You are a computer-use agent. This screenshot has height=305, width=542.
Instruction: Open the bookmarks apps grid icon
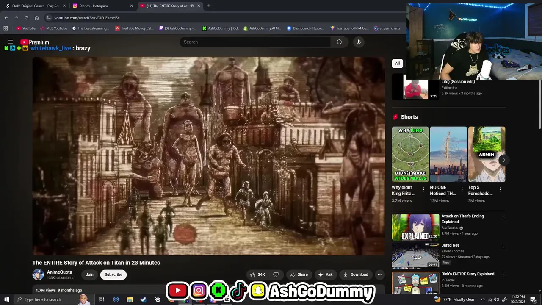click(6, 28)
